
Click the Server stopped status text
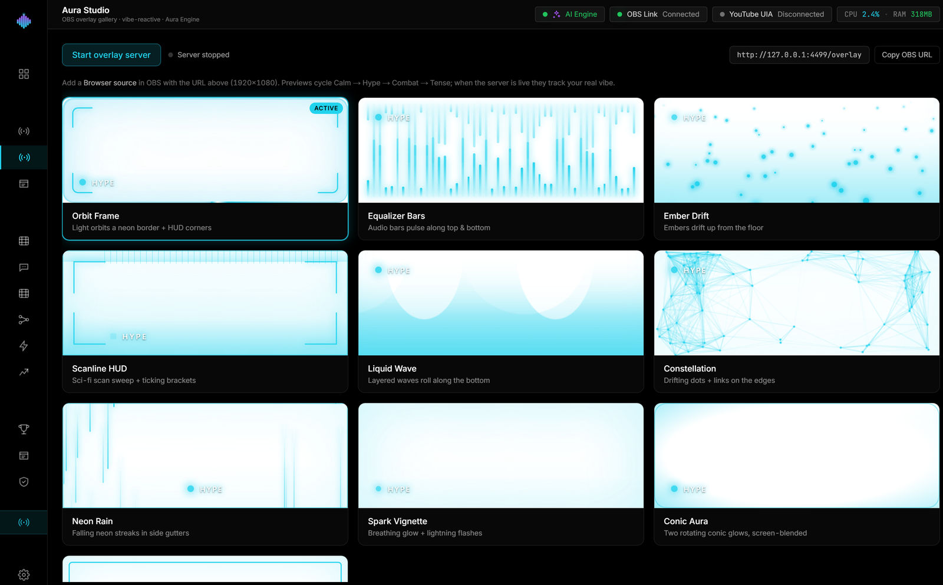pos(203,55)
